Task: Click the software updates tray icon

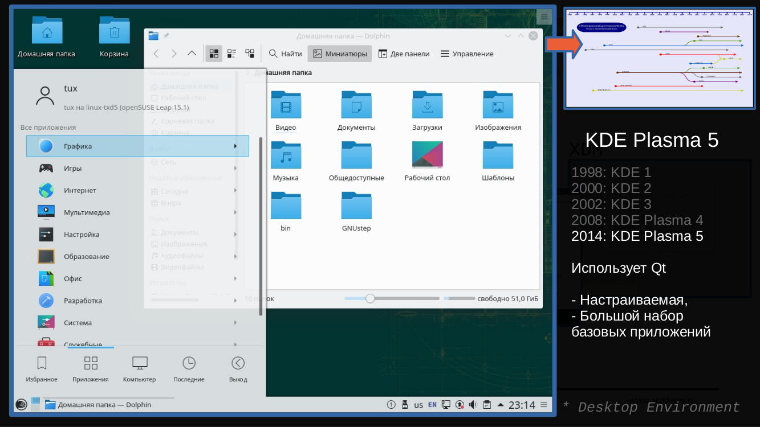Action: (460, 405)
